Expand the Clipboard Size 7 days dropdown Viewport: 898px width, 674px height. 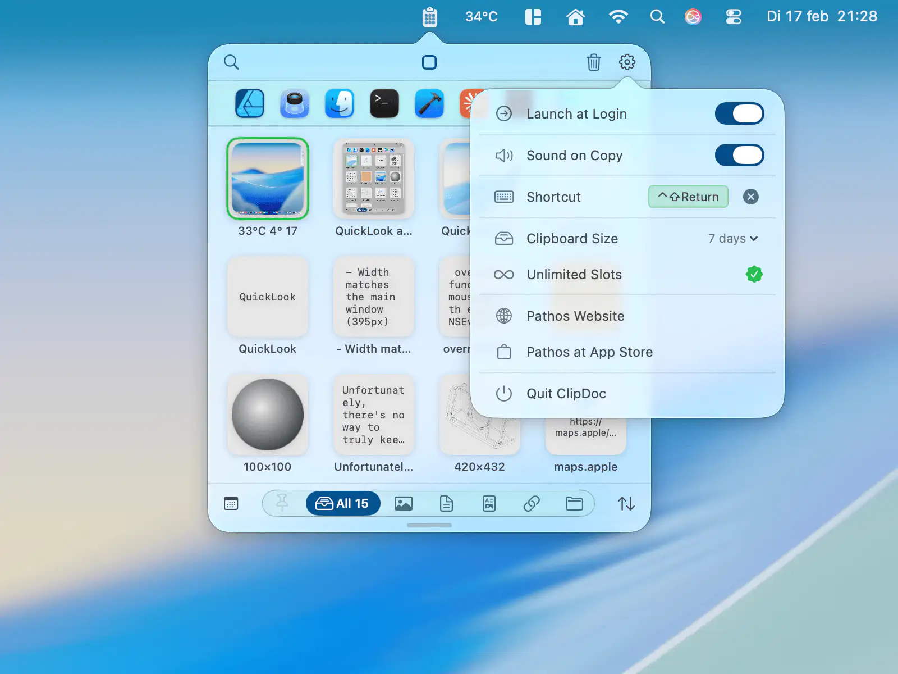(733, 239)
